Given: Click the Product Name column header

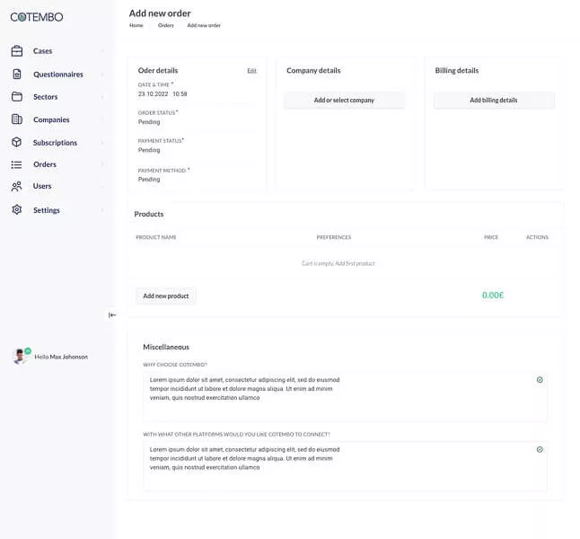Looking at the screenshot, I should (156, 237).
